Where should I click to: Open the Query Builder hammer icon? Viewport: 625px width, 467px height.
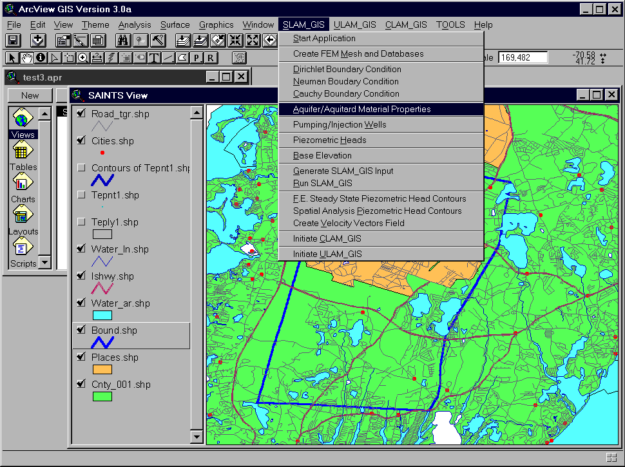159,40
